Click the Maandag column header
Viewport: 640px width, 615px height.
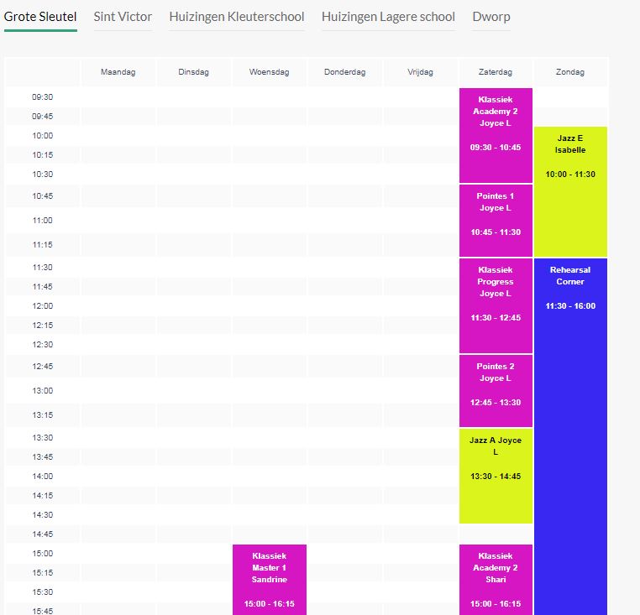point(118,72)
